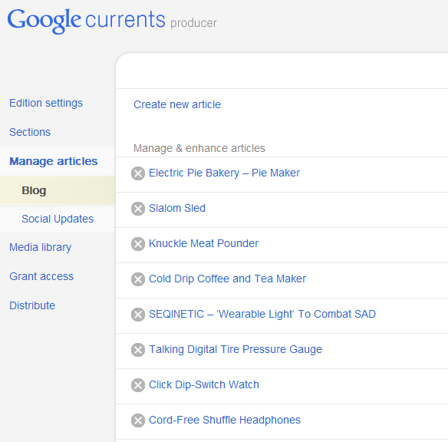Remove Slalom Sled using its X icon
Image resolution: width=448 pixels, height=442 pixels.
click(138, 209)
